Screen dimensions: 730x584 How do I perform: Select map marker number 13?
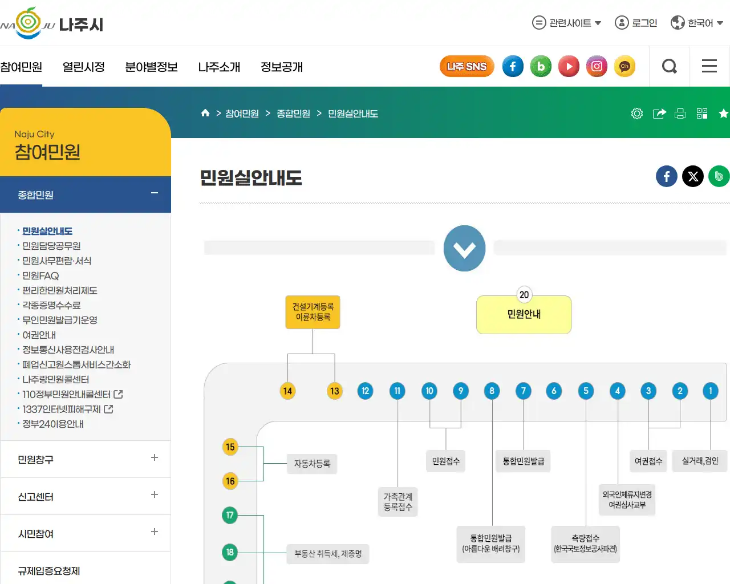[335, 391]
